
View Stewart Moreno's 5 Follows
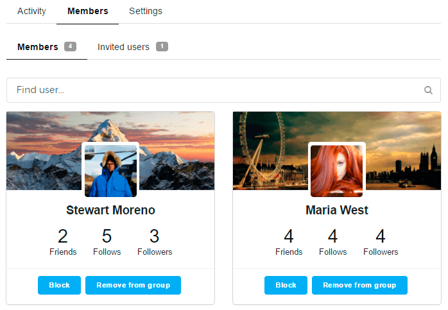[x=107, y=242]
